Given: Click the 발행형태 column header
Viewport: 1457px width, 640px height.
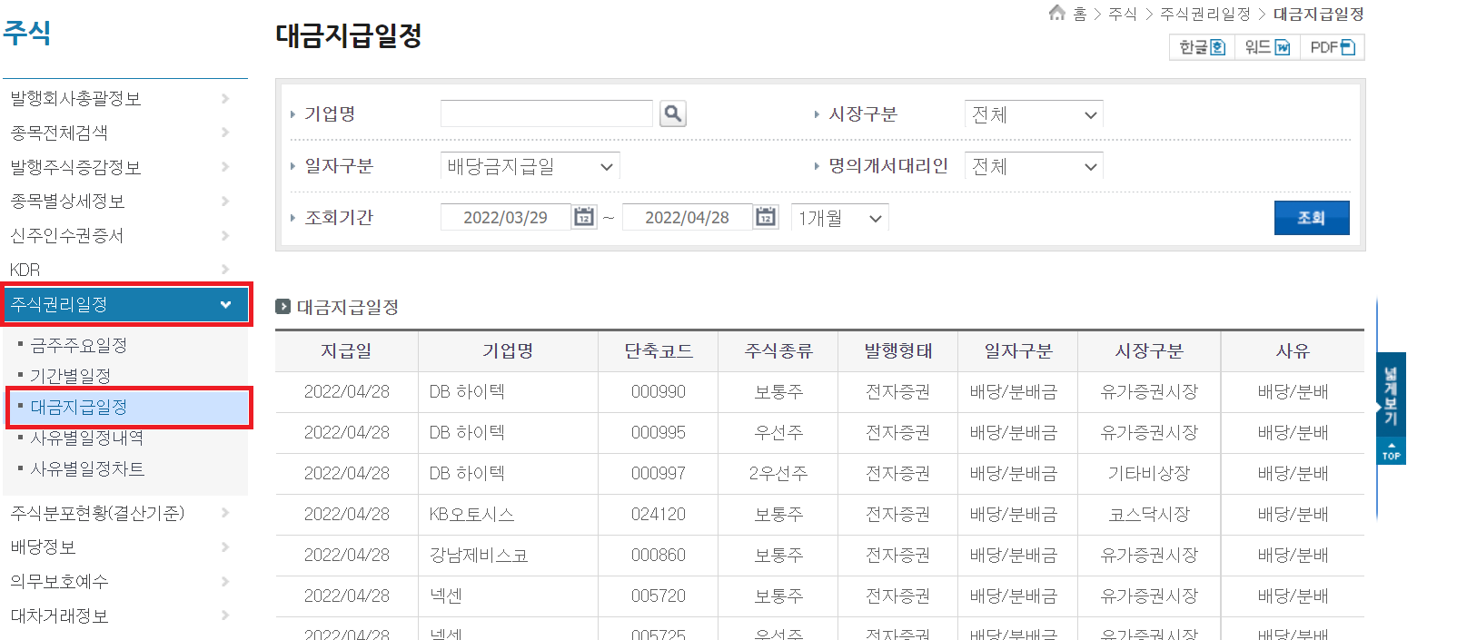Looking at the screenshot, I should pos(898,351).
